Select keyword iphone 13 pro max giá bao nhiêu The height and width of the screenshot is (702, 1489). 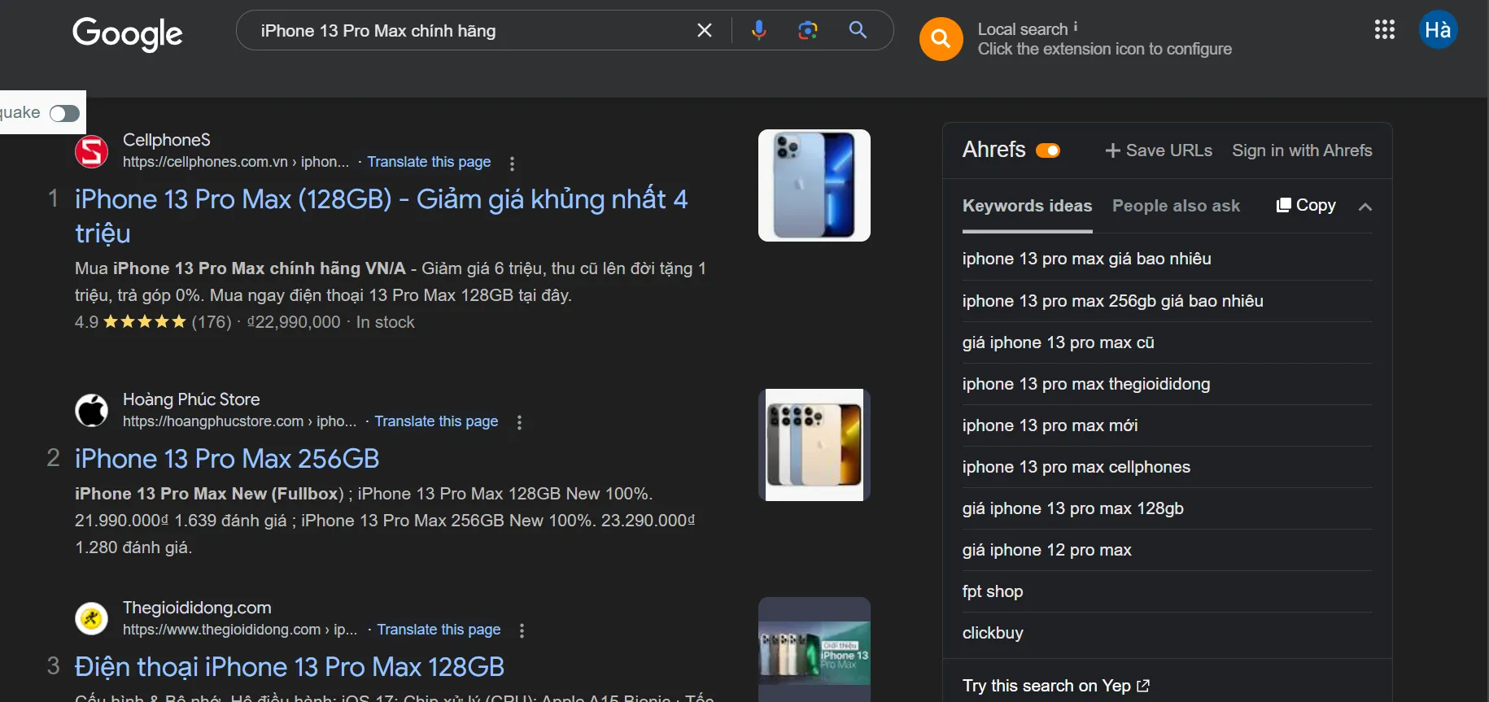(1086, 259)
